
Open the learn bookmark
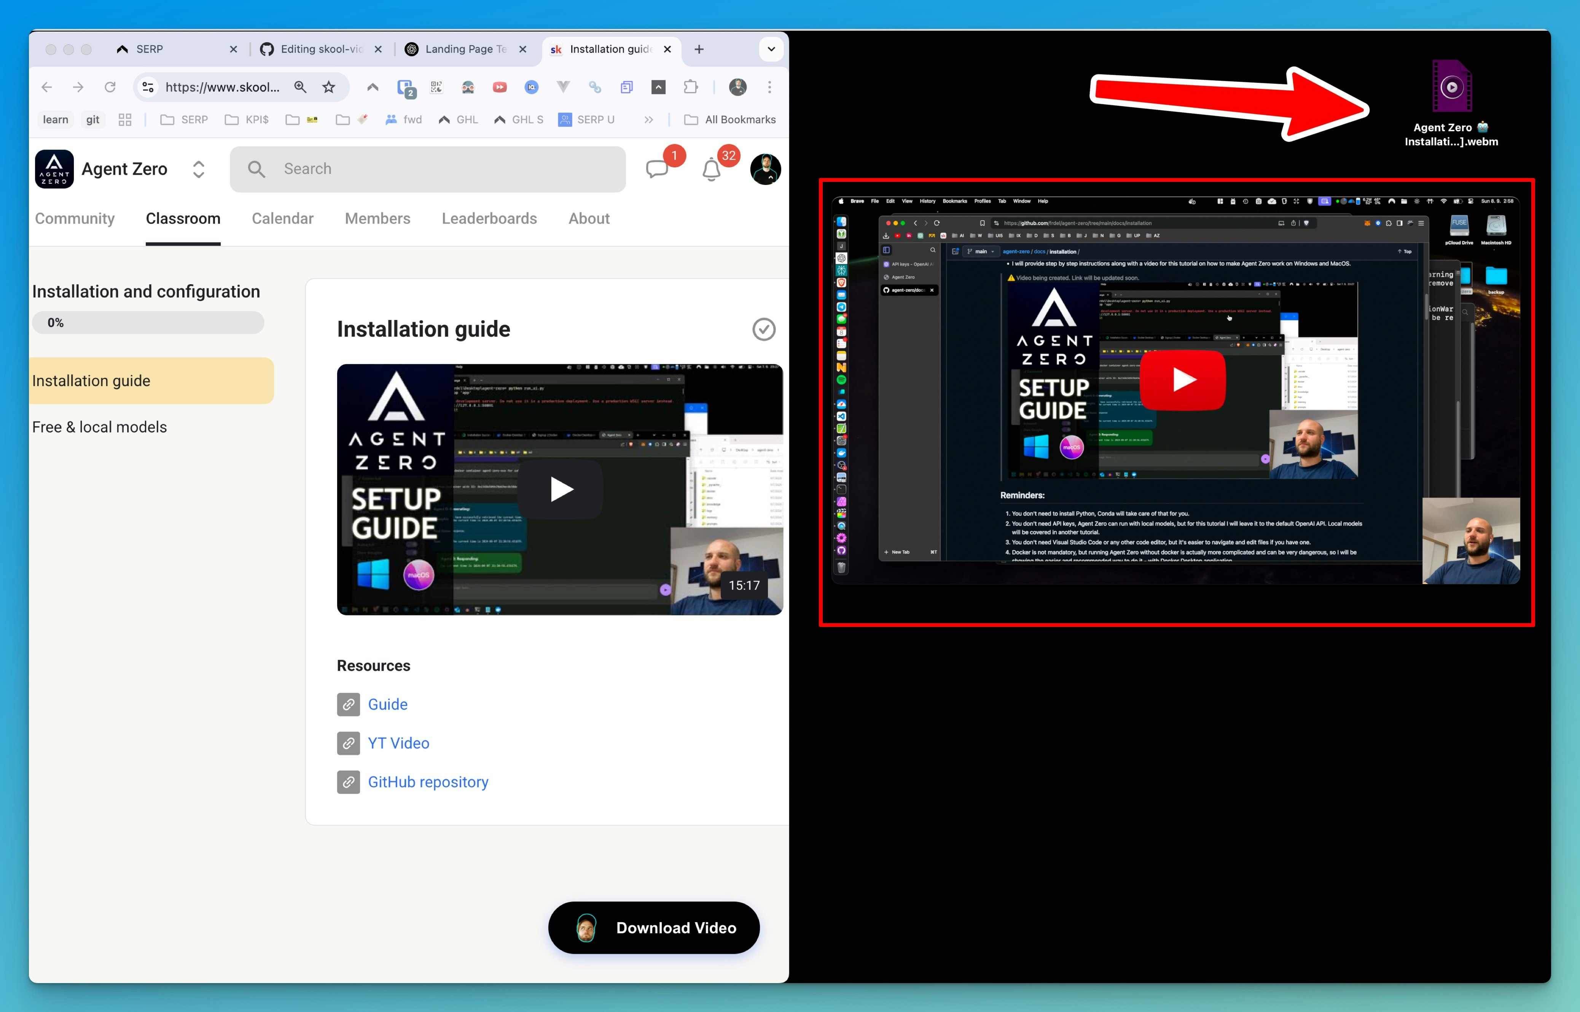click(55, 119)
